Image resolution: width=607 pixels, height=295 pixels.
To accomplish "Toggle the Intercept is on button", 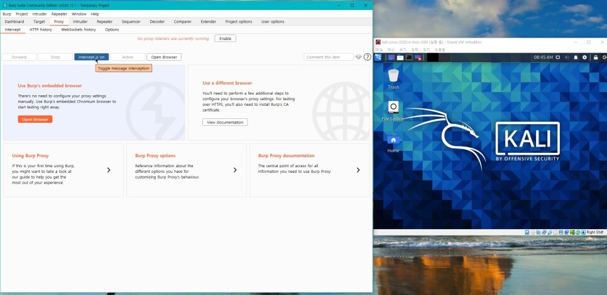I will coord(91,57).
